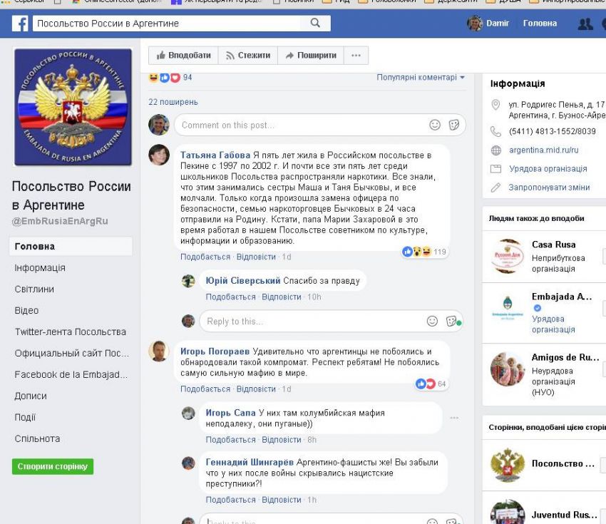The image size is (606, 524).
Task: Click the Урядова організація category link
Action: (548, 169)
